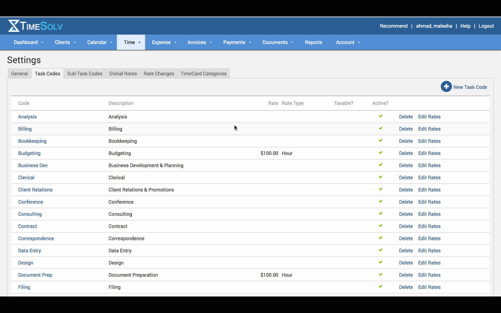Click the Active checkmark for Clerical

click(x=380, y=177)
